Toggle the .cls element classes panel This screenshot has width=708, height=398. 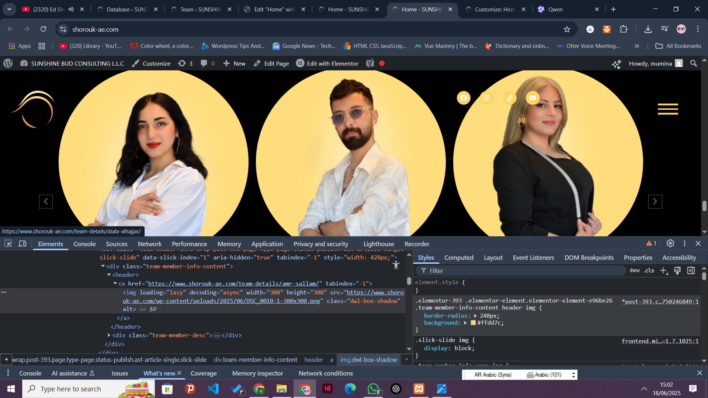pos(649,270)
